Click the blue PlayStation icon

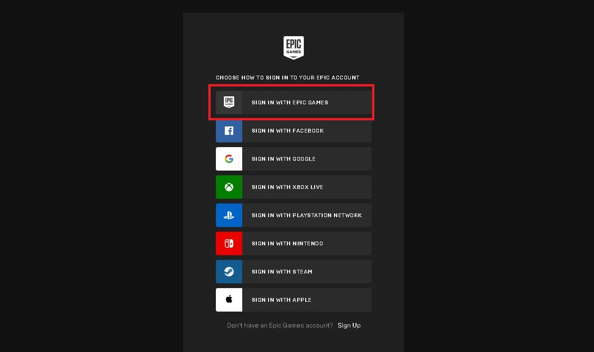point(229,215)
